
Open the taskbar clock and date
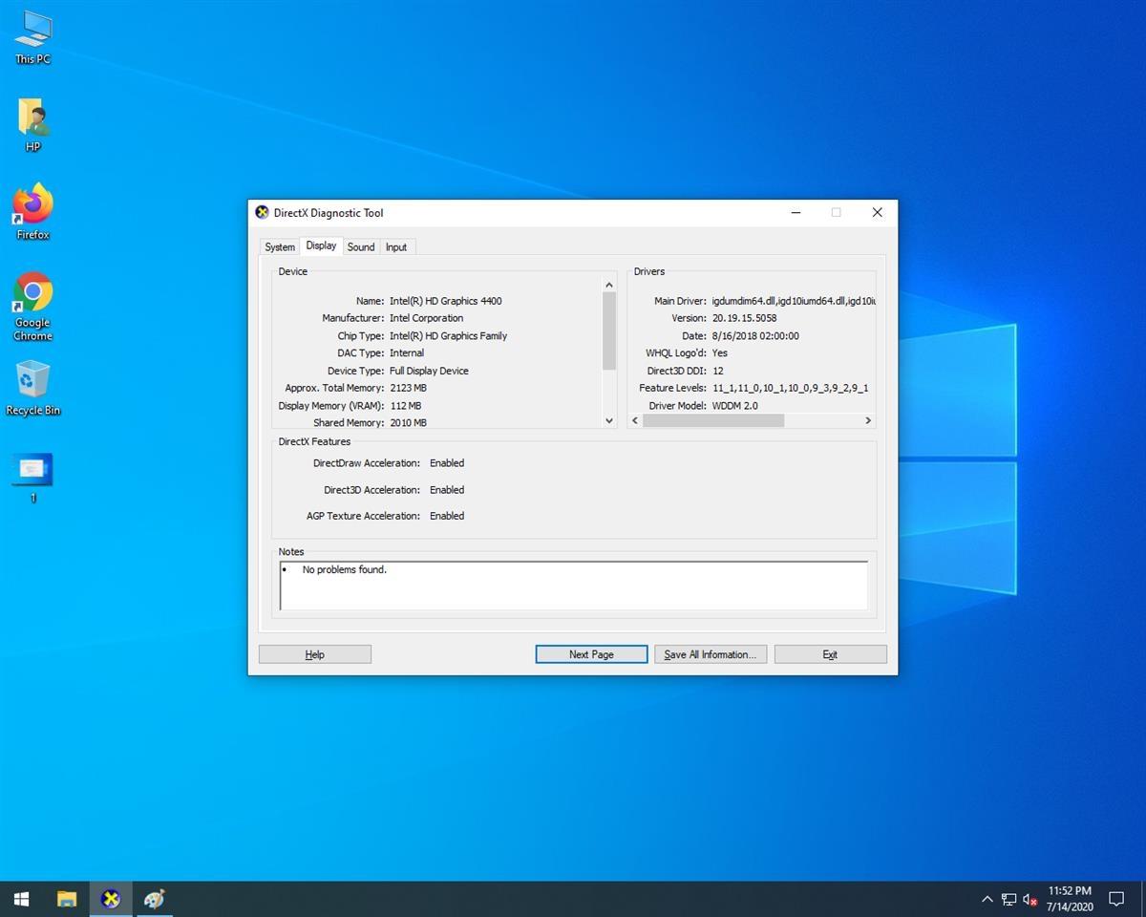coord(1070,899)
